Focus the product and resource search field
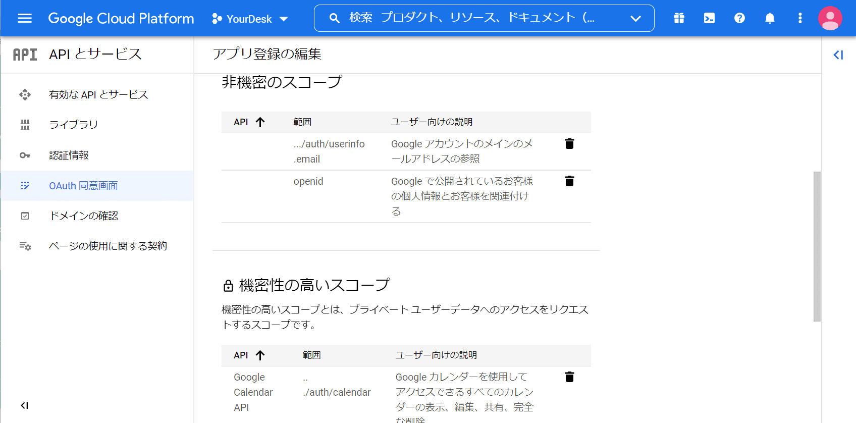This screenshot has height=423, width=856. coord(484,18)
